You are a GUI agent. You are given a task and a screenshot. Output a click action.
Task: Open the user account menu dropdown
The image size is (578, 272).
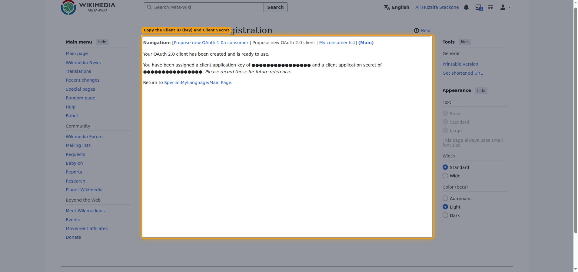point(505,7)
